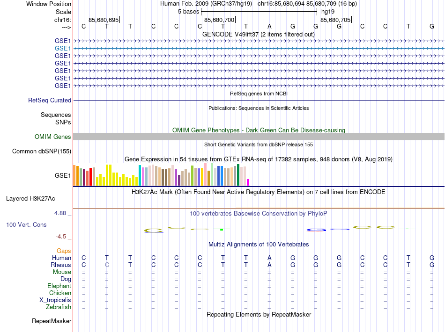Click the 5 bases scale bar
The image size is (445, 332).
tap(259, 12)
